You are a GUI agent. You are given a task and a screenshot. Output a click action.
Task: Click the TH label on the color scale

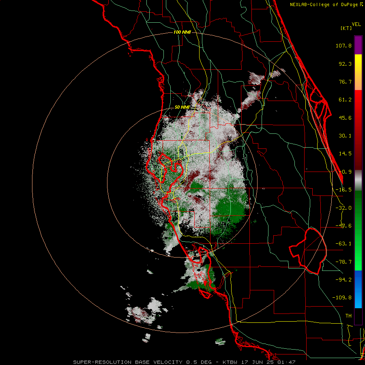pyautogui.click(x=348, y=316)
